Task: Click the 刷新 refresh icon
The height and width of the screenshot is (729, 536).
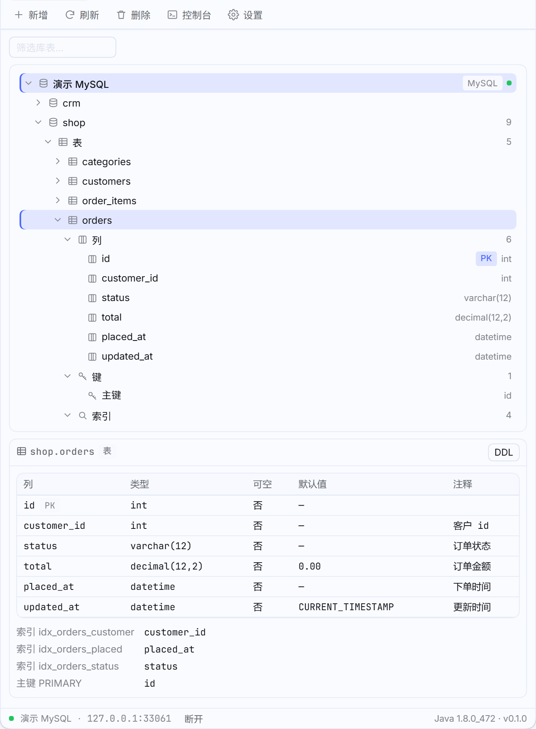Action: 70,15
